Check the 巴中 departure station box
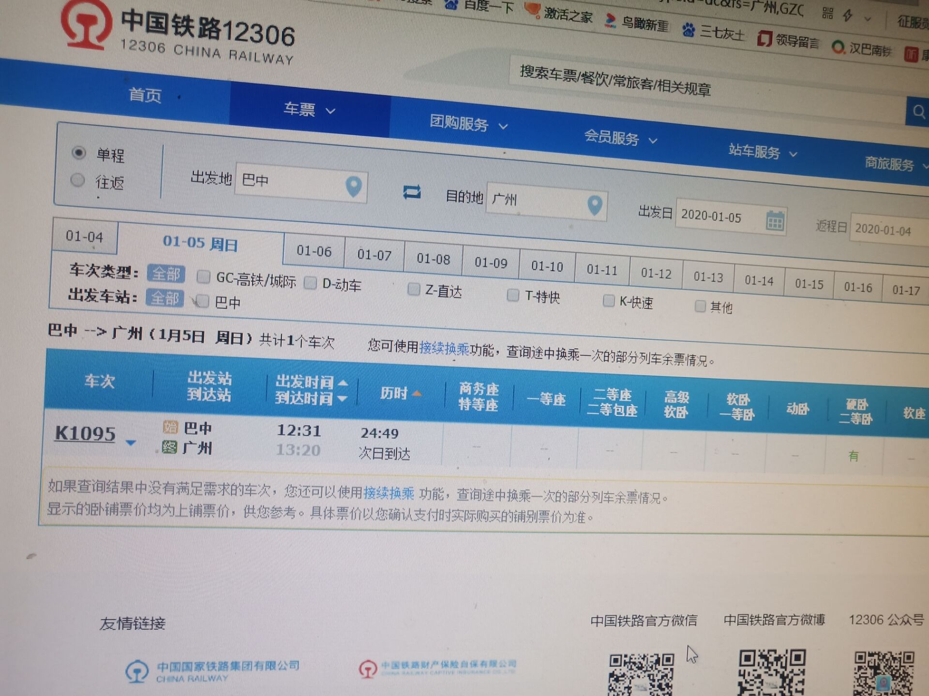This screenshot has width=929, height=696. 203,302
